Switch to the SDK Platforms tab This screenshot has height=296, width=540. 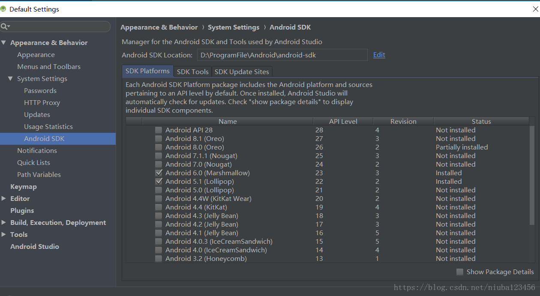coord(148,71)
